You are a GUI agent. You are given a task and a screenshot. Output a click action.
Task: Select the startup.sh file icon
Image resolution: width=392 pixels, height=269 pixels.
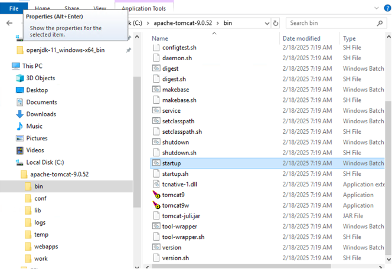156,173
